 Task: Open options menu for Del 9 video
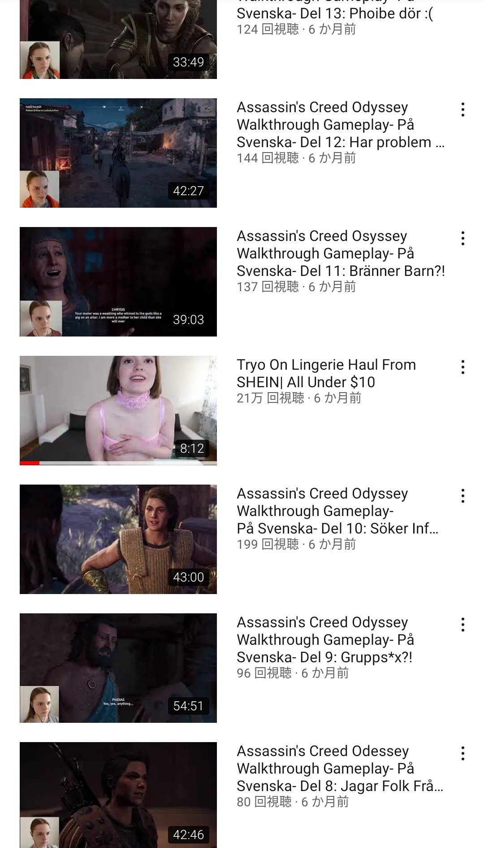tap(462, 625)
